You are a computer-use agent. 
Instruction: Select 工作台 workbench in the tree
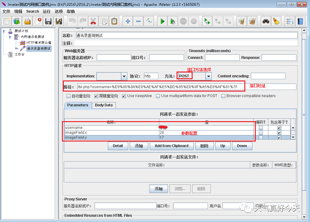pos(19,54)
